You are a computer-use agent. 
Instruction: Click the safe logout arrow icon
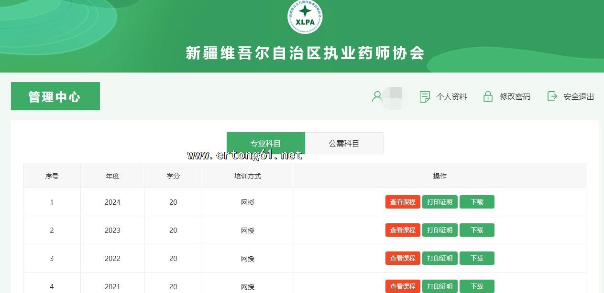552,96
